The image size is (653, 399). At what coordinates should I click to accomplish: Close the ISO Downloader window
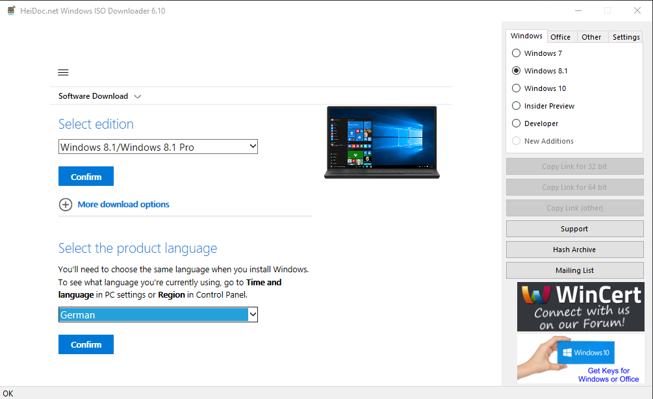coord(637,11)
